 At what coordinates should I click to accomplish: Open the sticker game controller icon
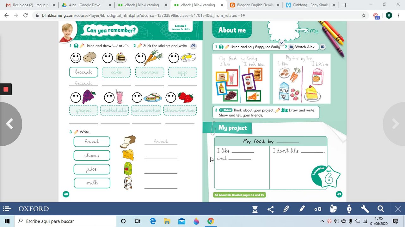(x=193, y=46)
